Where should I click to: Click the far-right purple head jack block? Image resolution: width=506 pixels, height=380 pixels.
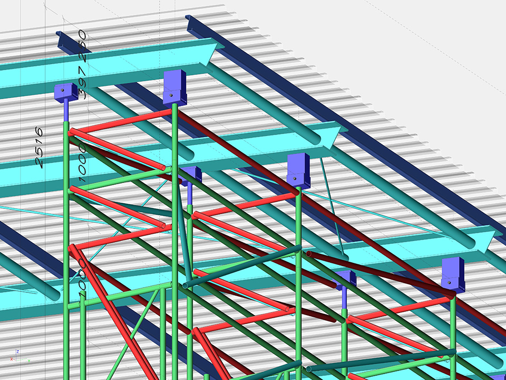coord(453,274)
